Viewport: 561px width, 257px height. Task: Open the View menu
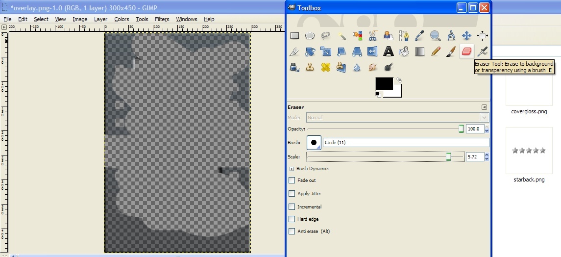point(60,19)
